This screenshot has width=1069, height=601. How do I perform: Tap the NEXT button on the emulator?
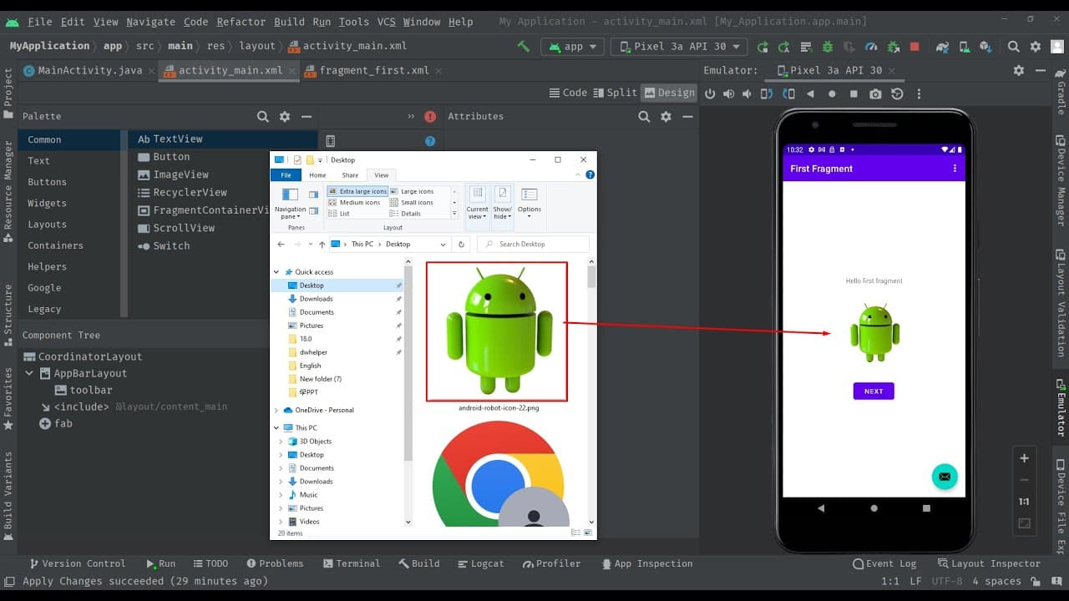874,391
